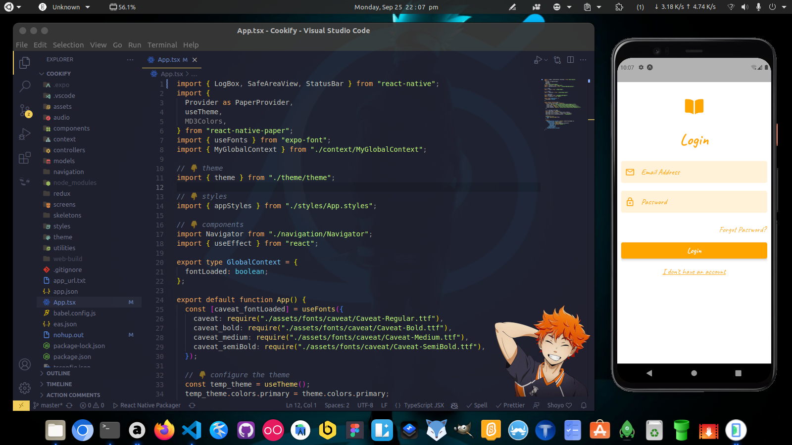Focus the Password field in the emulator
Viewport: 792px width, 445px height.
coord(694,202)
